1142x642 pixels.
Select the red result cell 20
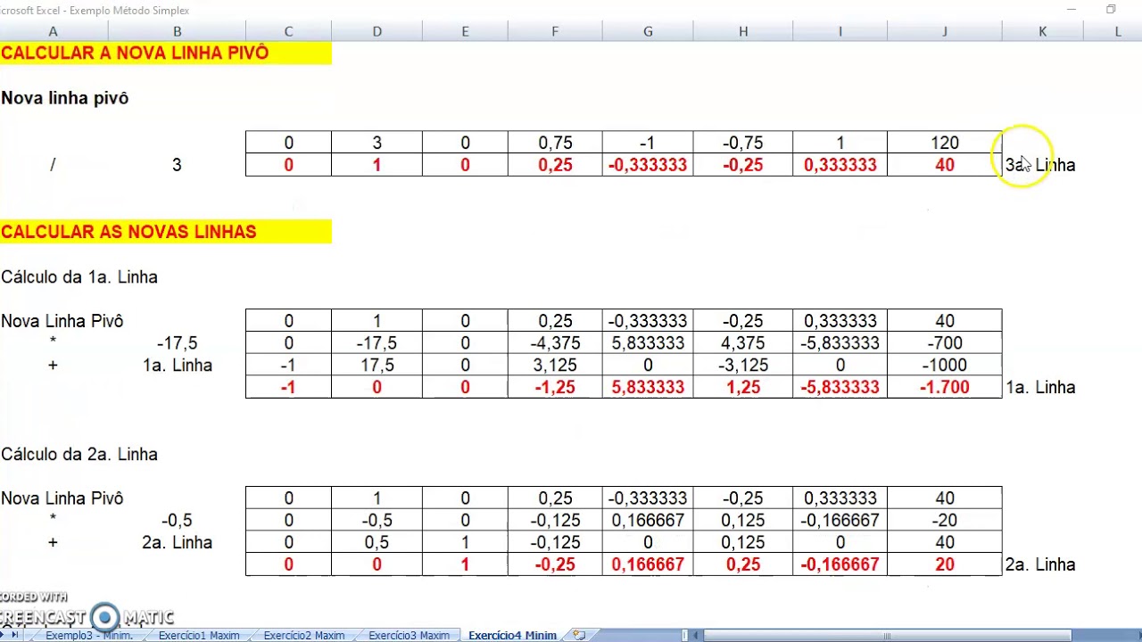coord(945,564)
